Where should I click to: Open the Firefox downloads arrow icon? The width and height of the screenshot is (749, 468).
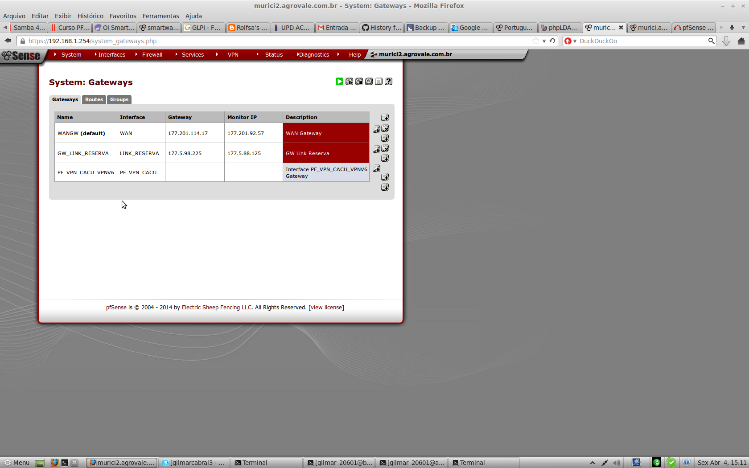tap(726, 41)
